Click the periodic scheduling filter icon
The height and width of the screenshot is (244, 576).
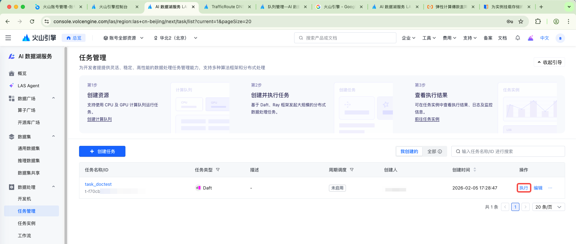[352, 170]
